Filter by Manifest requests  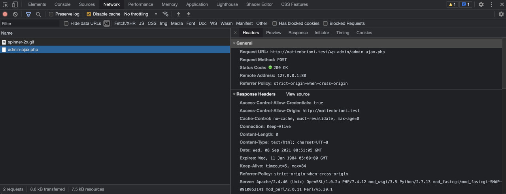pos(244,23)
